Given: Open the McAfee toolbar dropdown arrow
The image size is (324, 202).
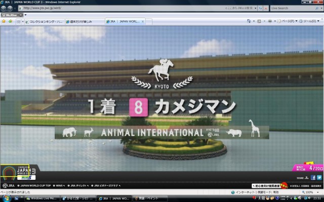Looking at the screenshot, I should [26, 15].
